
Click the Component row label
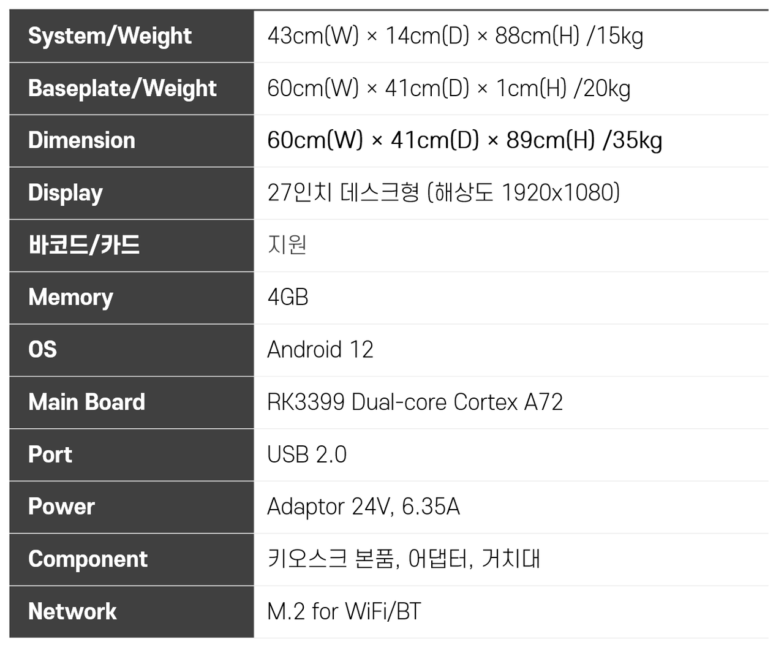[88, 559]
